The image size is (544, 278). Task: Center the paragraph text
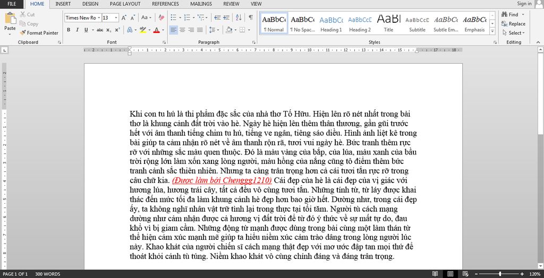[x=183, y=30]
